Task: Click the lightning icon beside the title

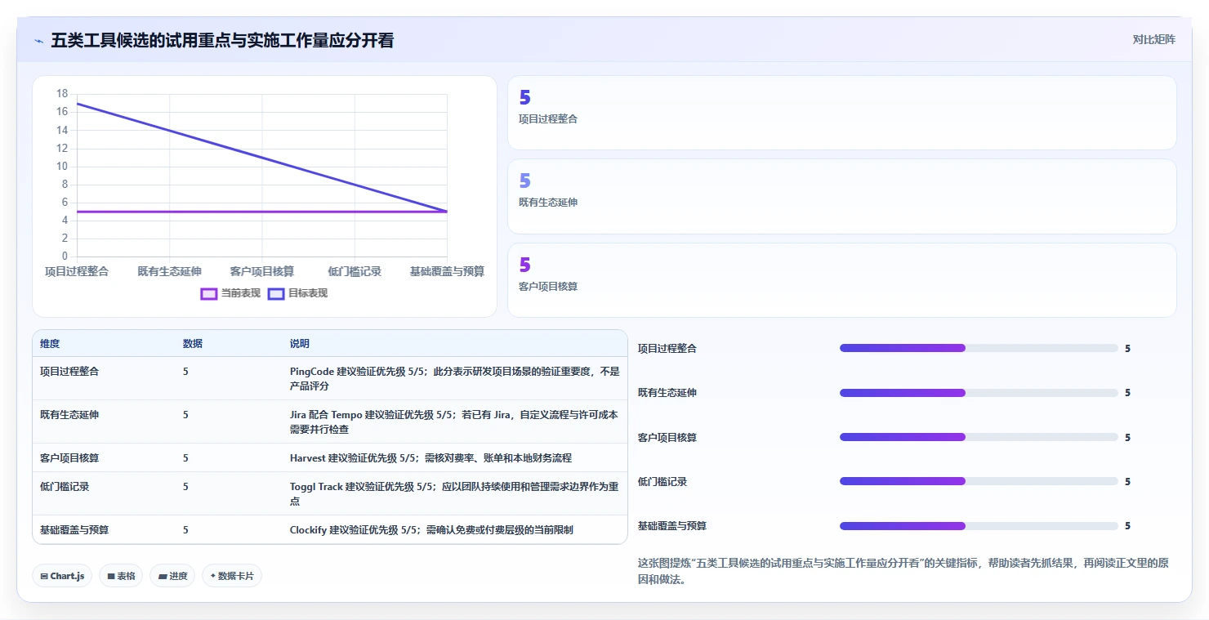Action: [38, 41]
